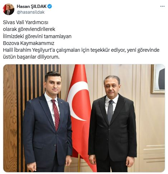
Task: Open the three-dot more options menu
Action: (162, 6)
